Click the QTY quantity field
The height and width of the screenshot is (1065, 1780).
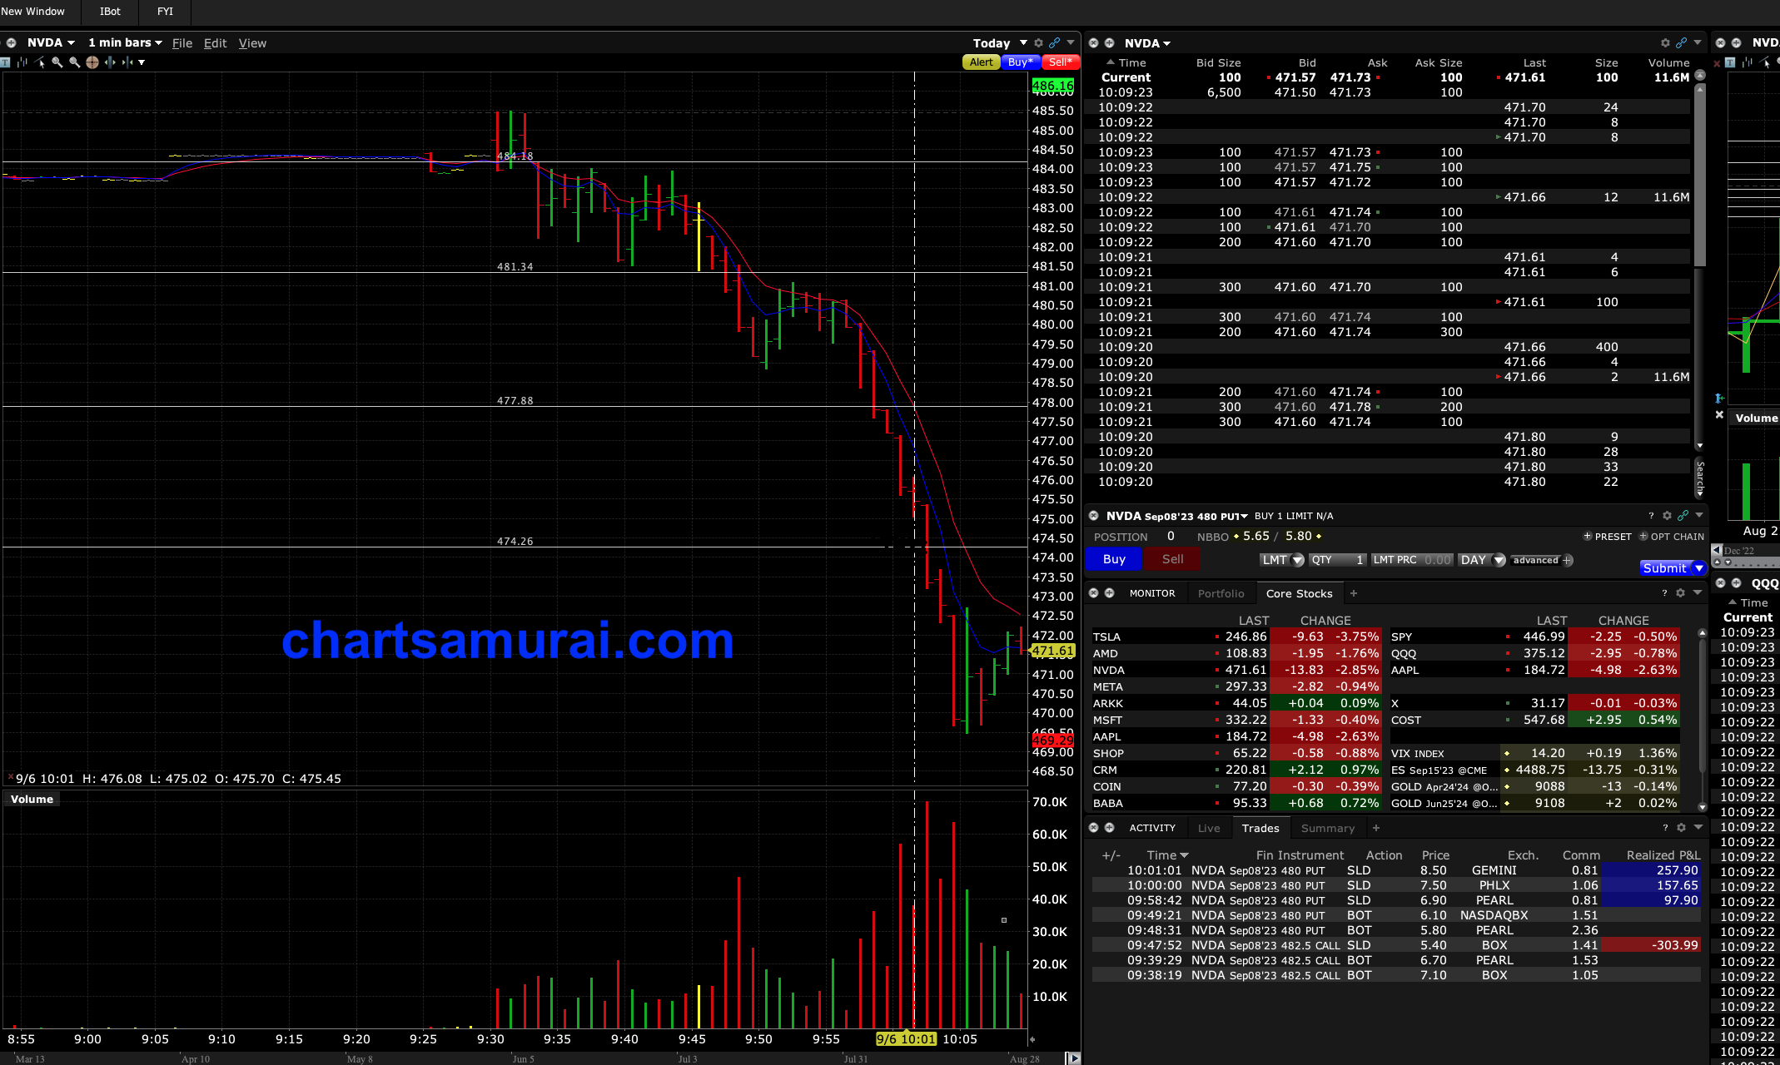coord(1338,560)
